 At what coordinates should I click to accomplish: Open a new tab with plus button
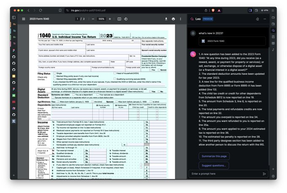click(14, 175)
